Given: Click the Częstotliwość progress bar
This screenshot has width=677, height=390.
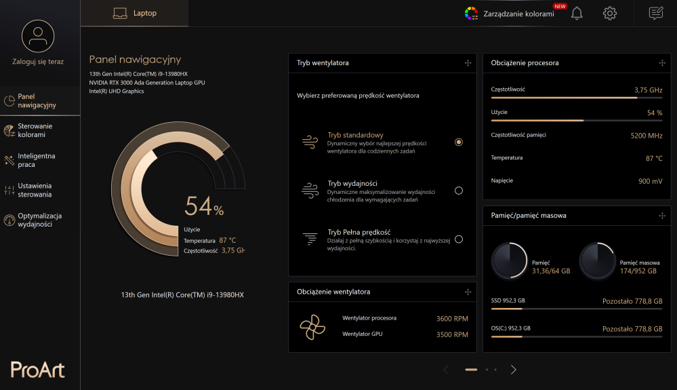Looking at the screenshot, I should point(577,98).
